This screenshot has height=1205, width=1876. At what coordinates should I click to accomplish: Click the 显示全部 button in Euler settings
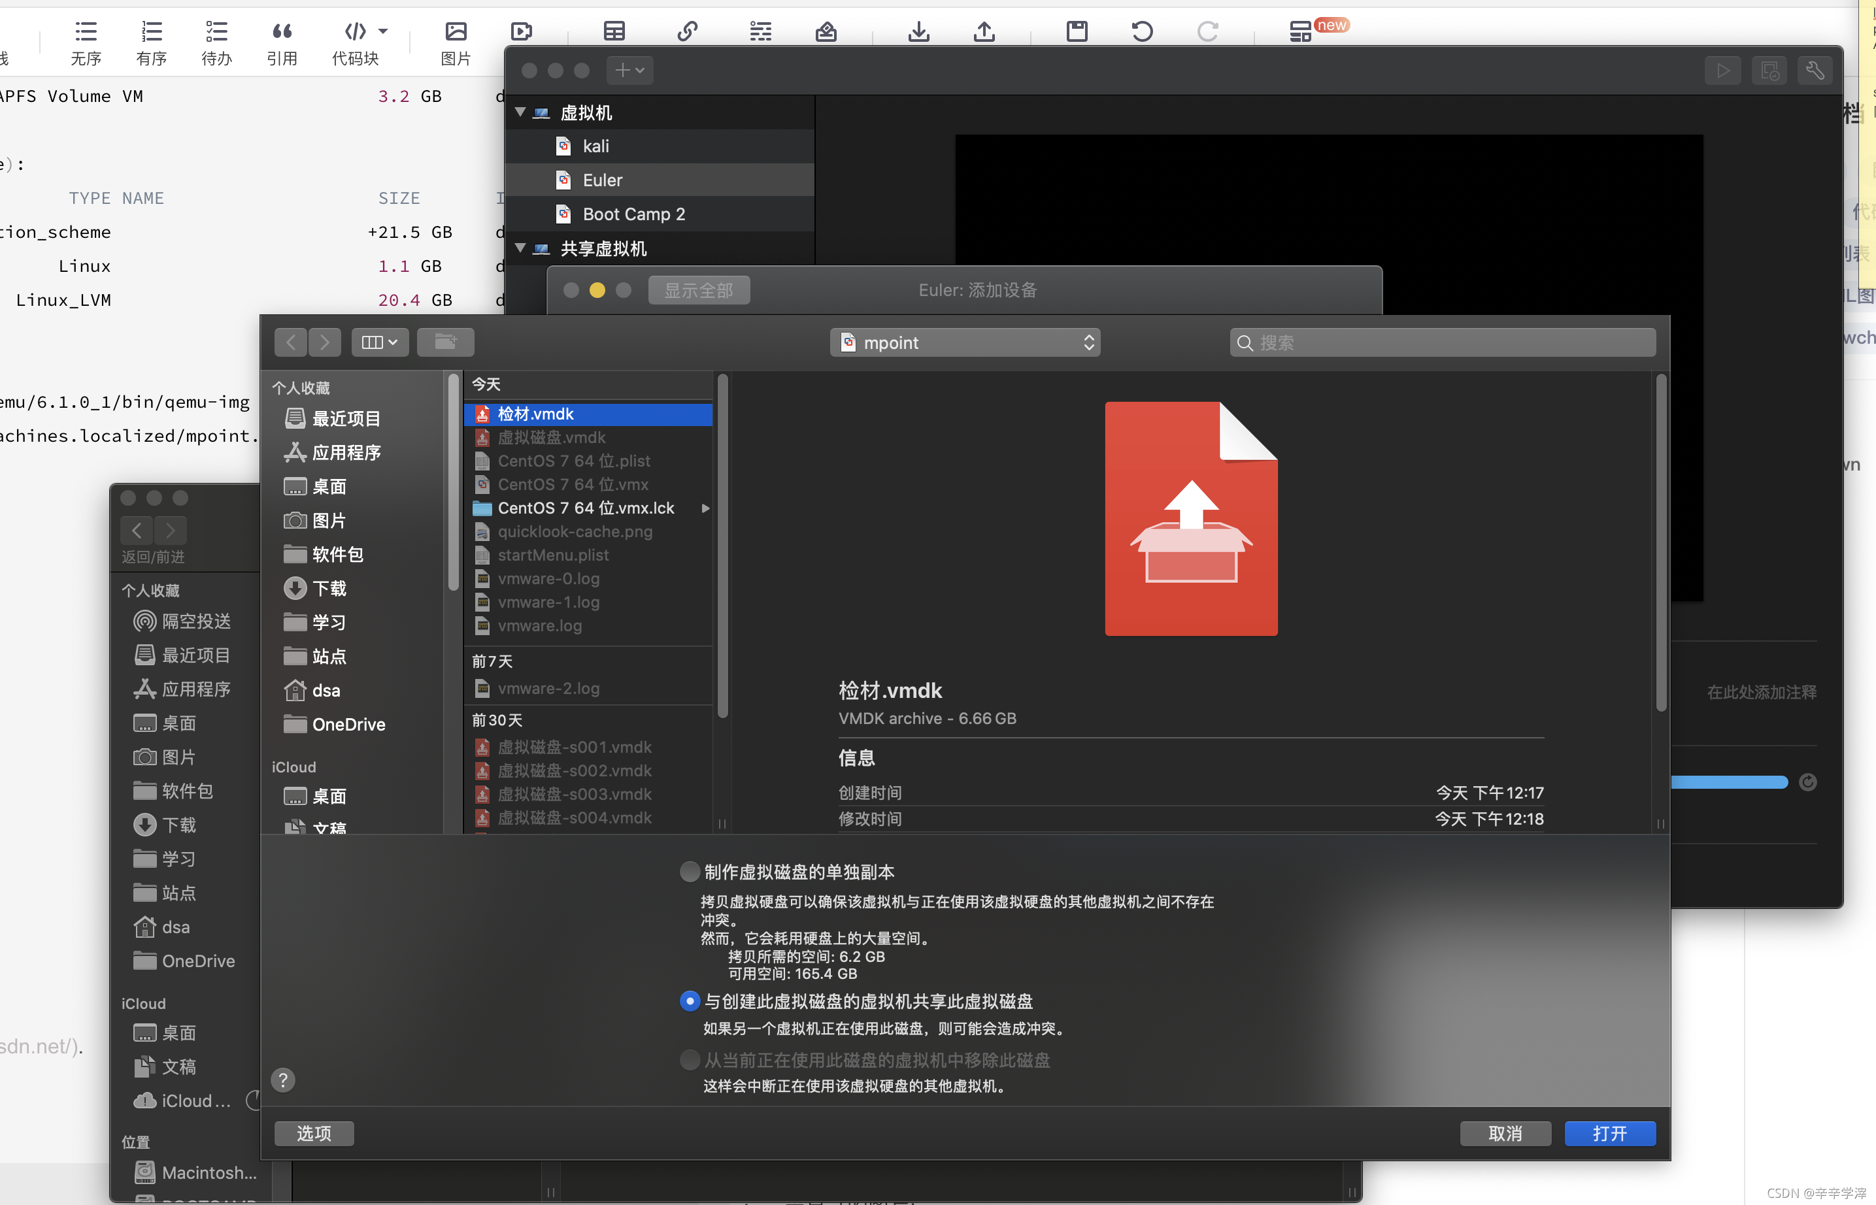coord(699,290)
